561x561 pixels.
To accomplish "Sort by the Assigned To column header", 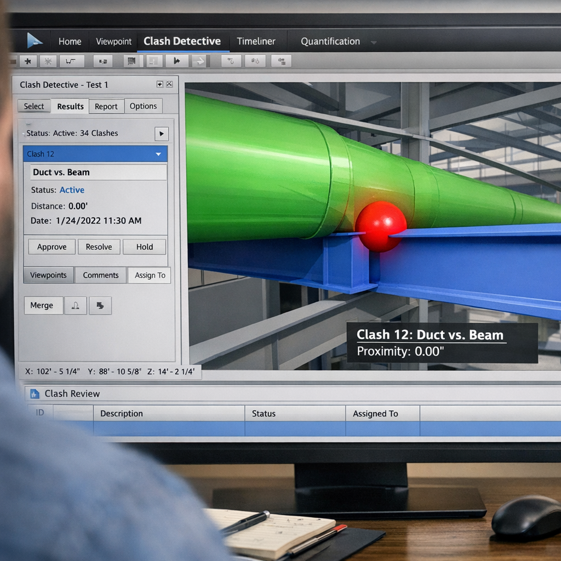I will tap(383, 413).
